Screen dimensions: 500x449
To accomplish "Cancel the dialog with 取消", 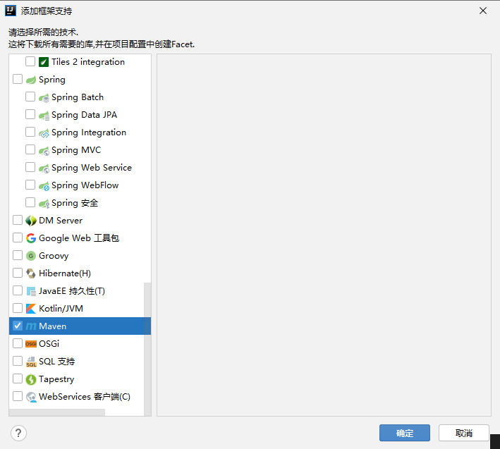I will click(463, 433).
